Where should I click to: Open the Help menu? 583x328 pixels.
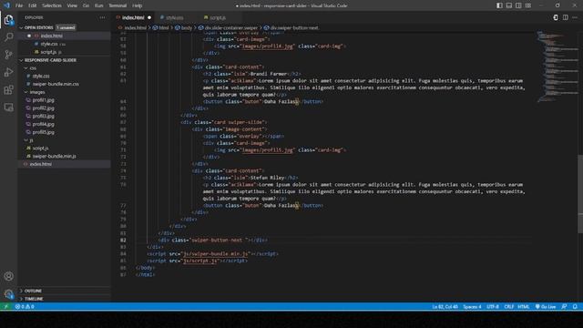138,5
